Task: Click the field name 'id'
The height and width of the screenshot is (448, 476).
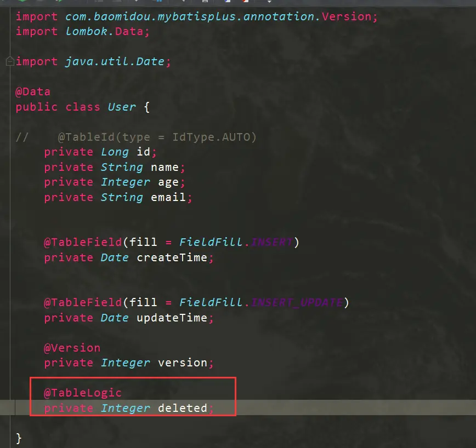Action: pos(143,152)
